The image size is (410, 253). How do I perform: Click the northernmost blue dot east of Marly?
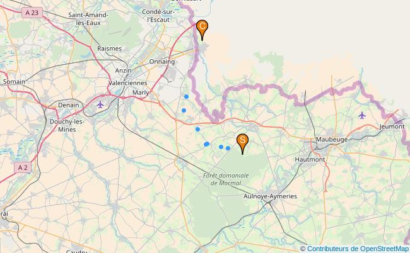coord(186,97)
